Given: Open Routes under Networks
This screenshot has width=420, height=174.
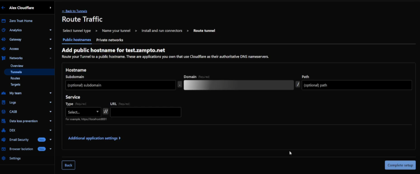Looking at the screenshot, I should tap(15, 78).
